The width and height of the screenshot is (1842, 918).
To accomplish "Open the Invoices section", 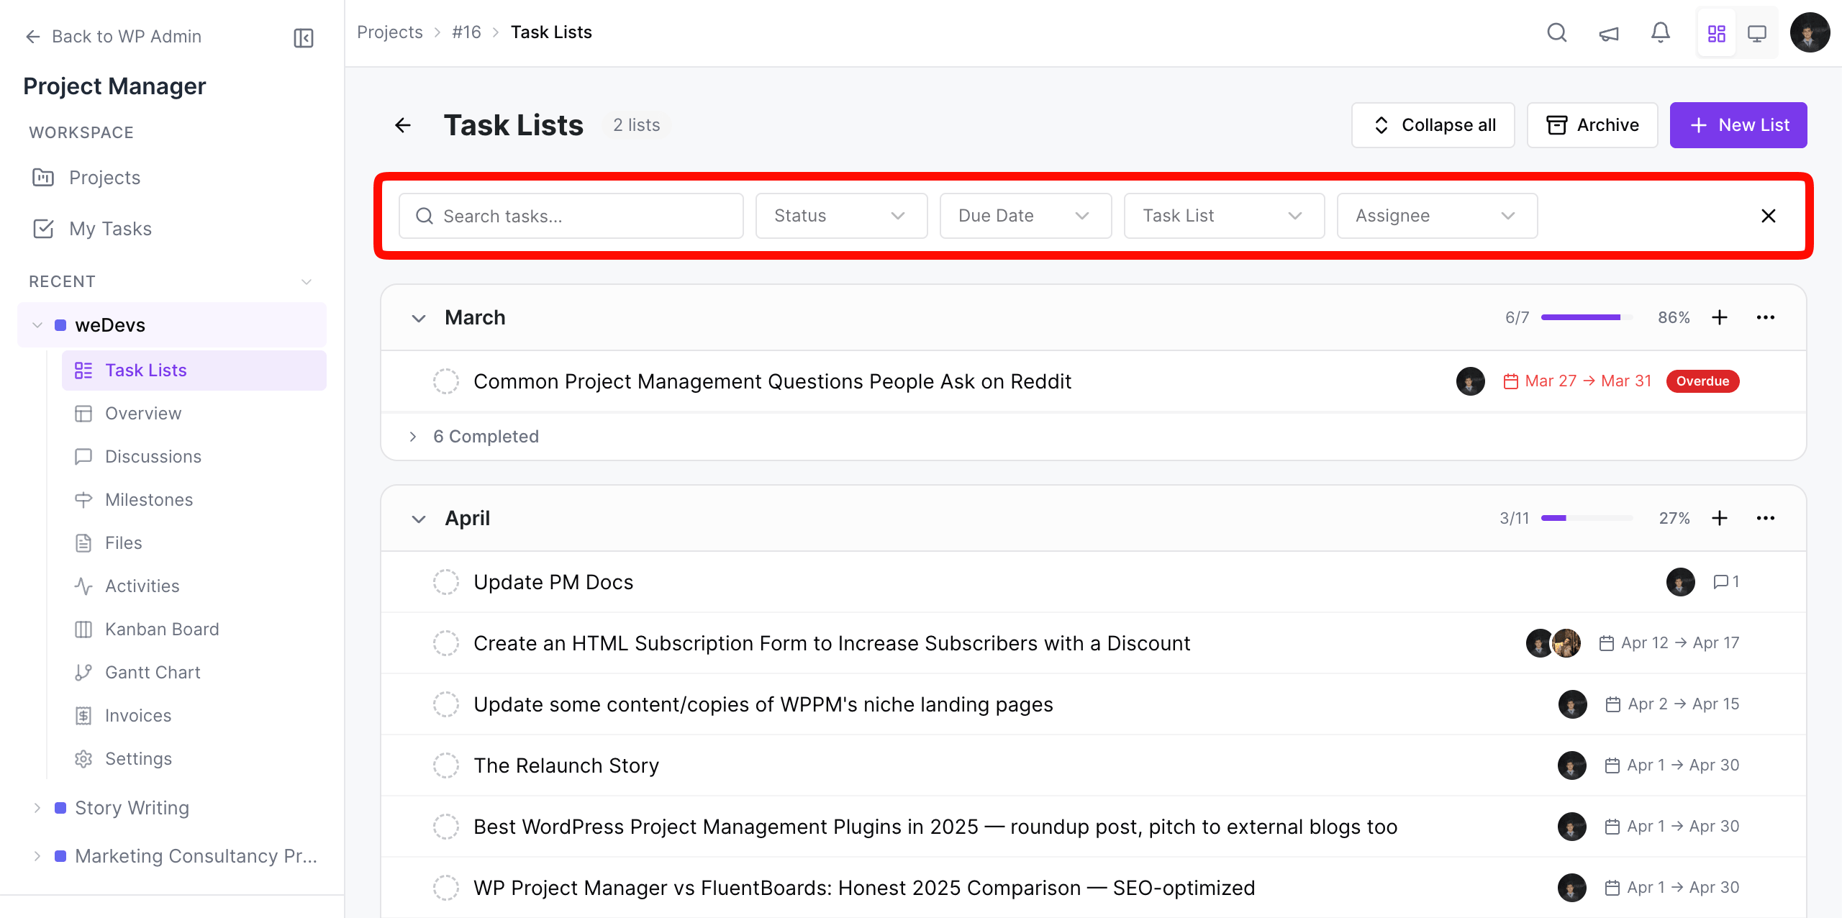I will pyautogui.click(x=138, y=715).
